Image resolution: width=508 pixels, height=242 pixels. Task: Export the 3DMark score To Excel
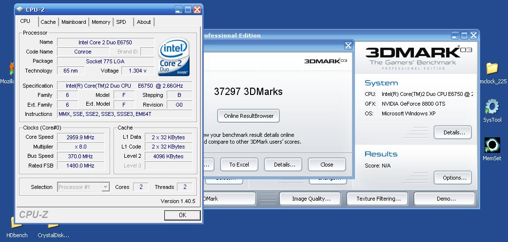pyautogui.click(x=239, y=165)
